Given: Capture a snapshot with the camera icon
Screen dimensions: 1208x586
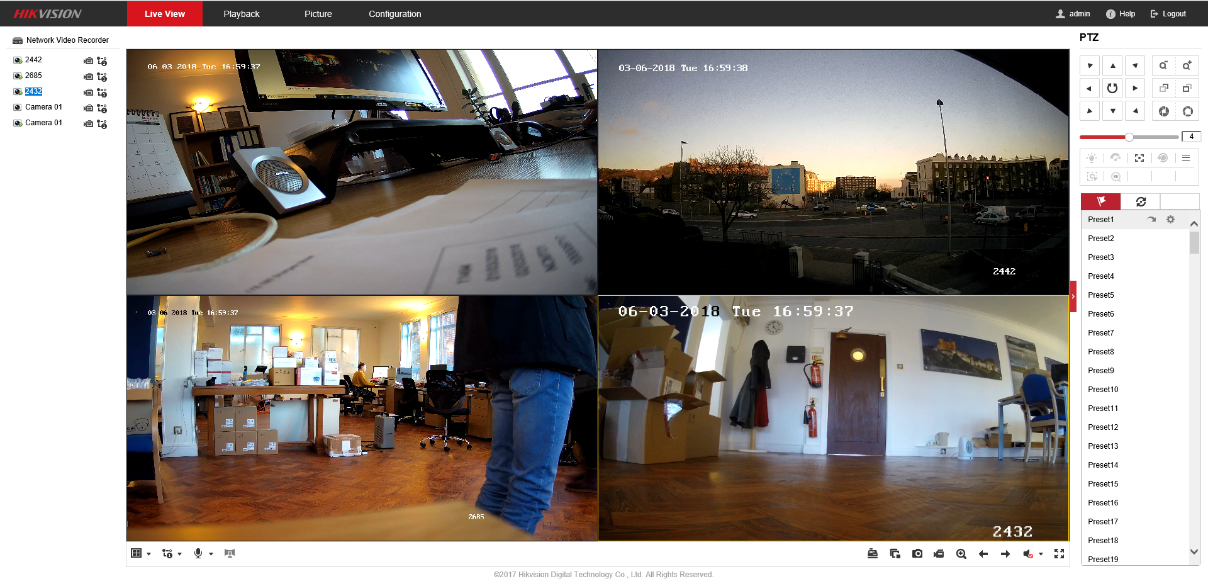Looking at the screenshot, I should (x=917, y=554).
